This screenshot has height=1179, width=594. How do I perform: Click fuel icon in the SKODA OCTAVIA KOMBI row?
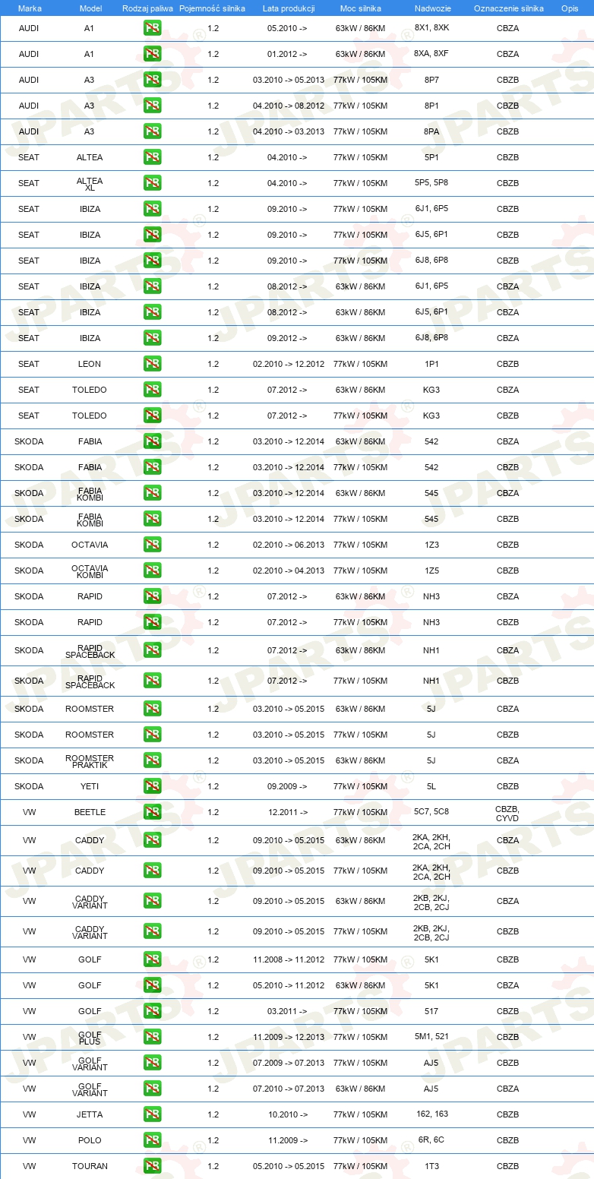pos(152,571)
